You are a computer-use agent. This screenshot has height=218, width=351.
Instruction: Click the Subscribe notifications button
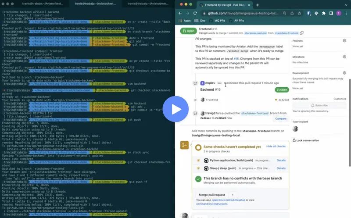point(319,105)
